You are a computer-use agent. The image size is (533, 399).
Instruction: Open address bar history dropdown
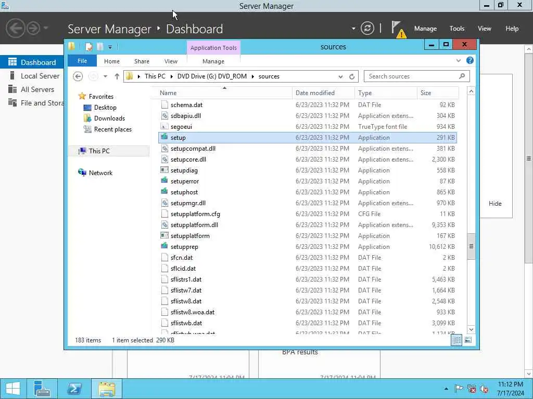tap(340, 77)
